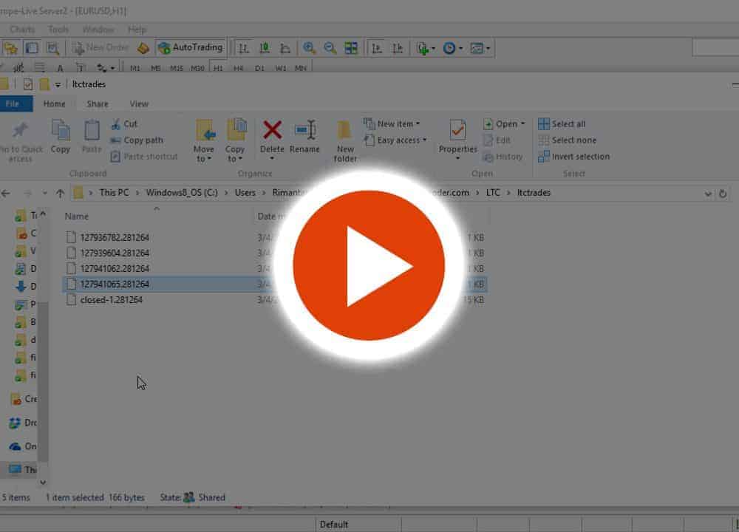Viewport: 739px width, 532px height.
Task: Expand the New item dropdown
Action: [x=392, y=124]
